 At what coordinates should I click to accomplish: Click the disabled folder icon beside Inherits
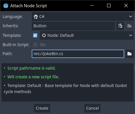click(x=129, y=26)
